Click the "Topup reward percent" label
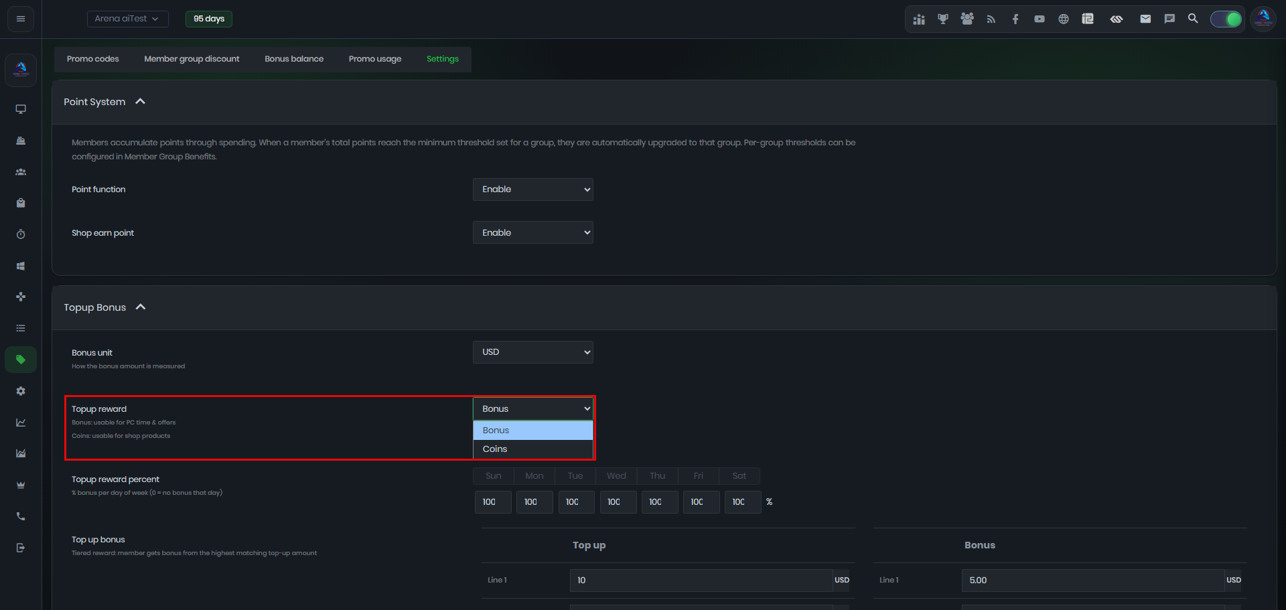 [115, 479]
